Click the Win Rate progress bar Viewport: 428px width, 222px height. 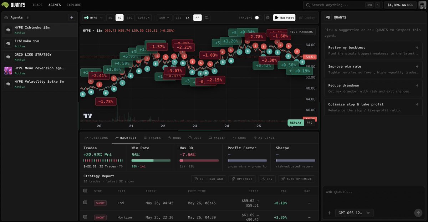click(151, 160)
